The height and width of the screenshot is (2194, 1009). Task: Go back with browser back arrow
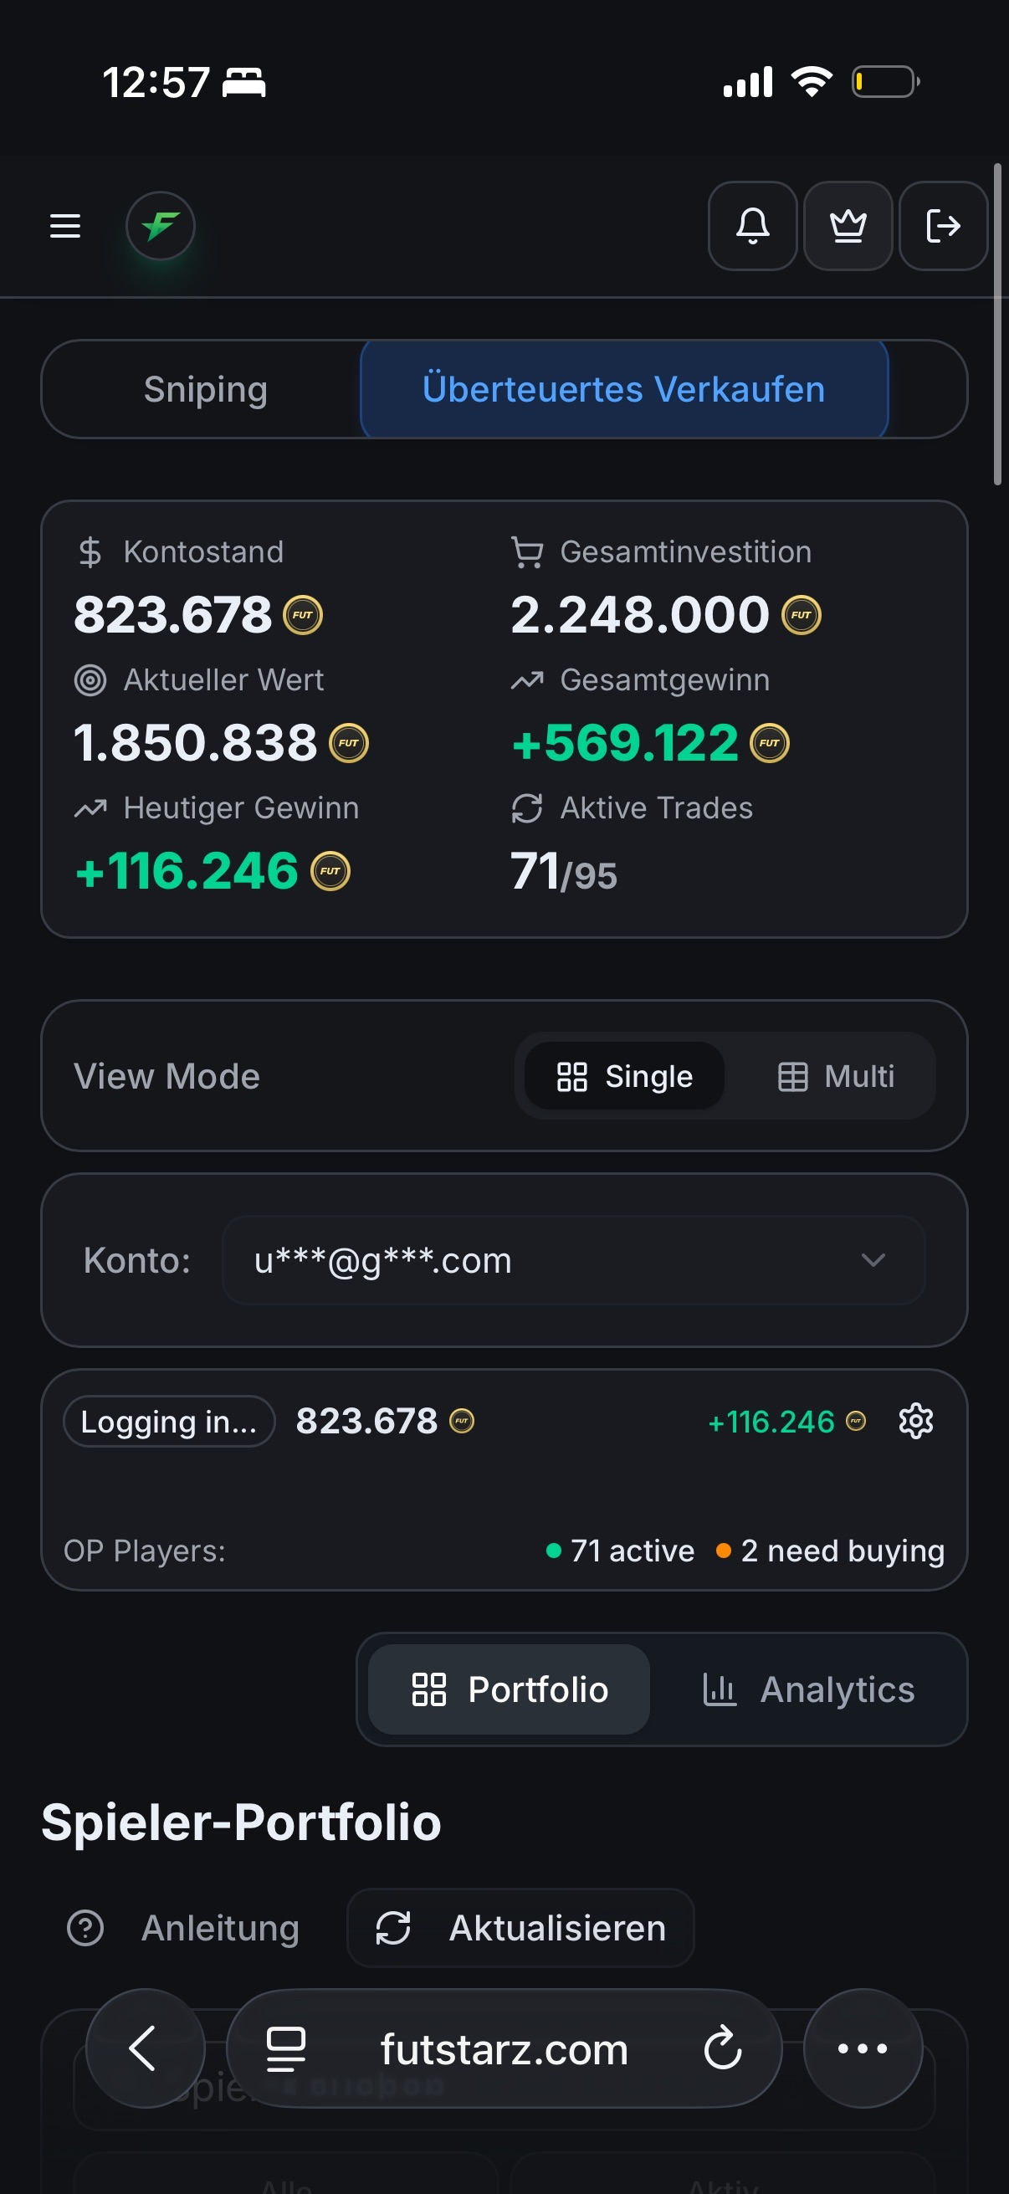pyautogui.click(x=144, y=2048)
